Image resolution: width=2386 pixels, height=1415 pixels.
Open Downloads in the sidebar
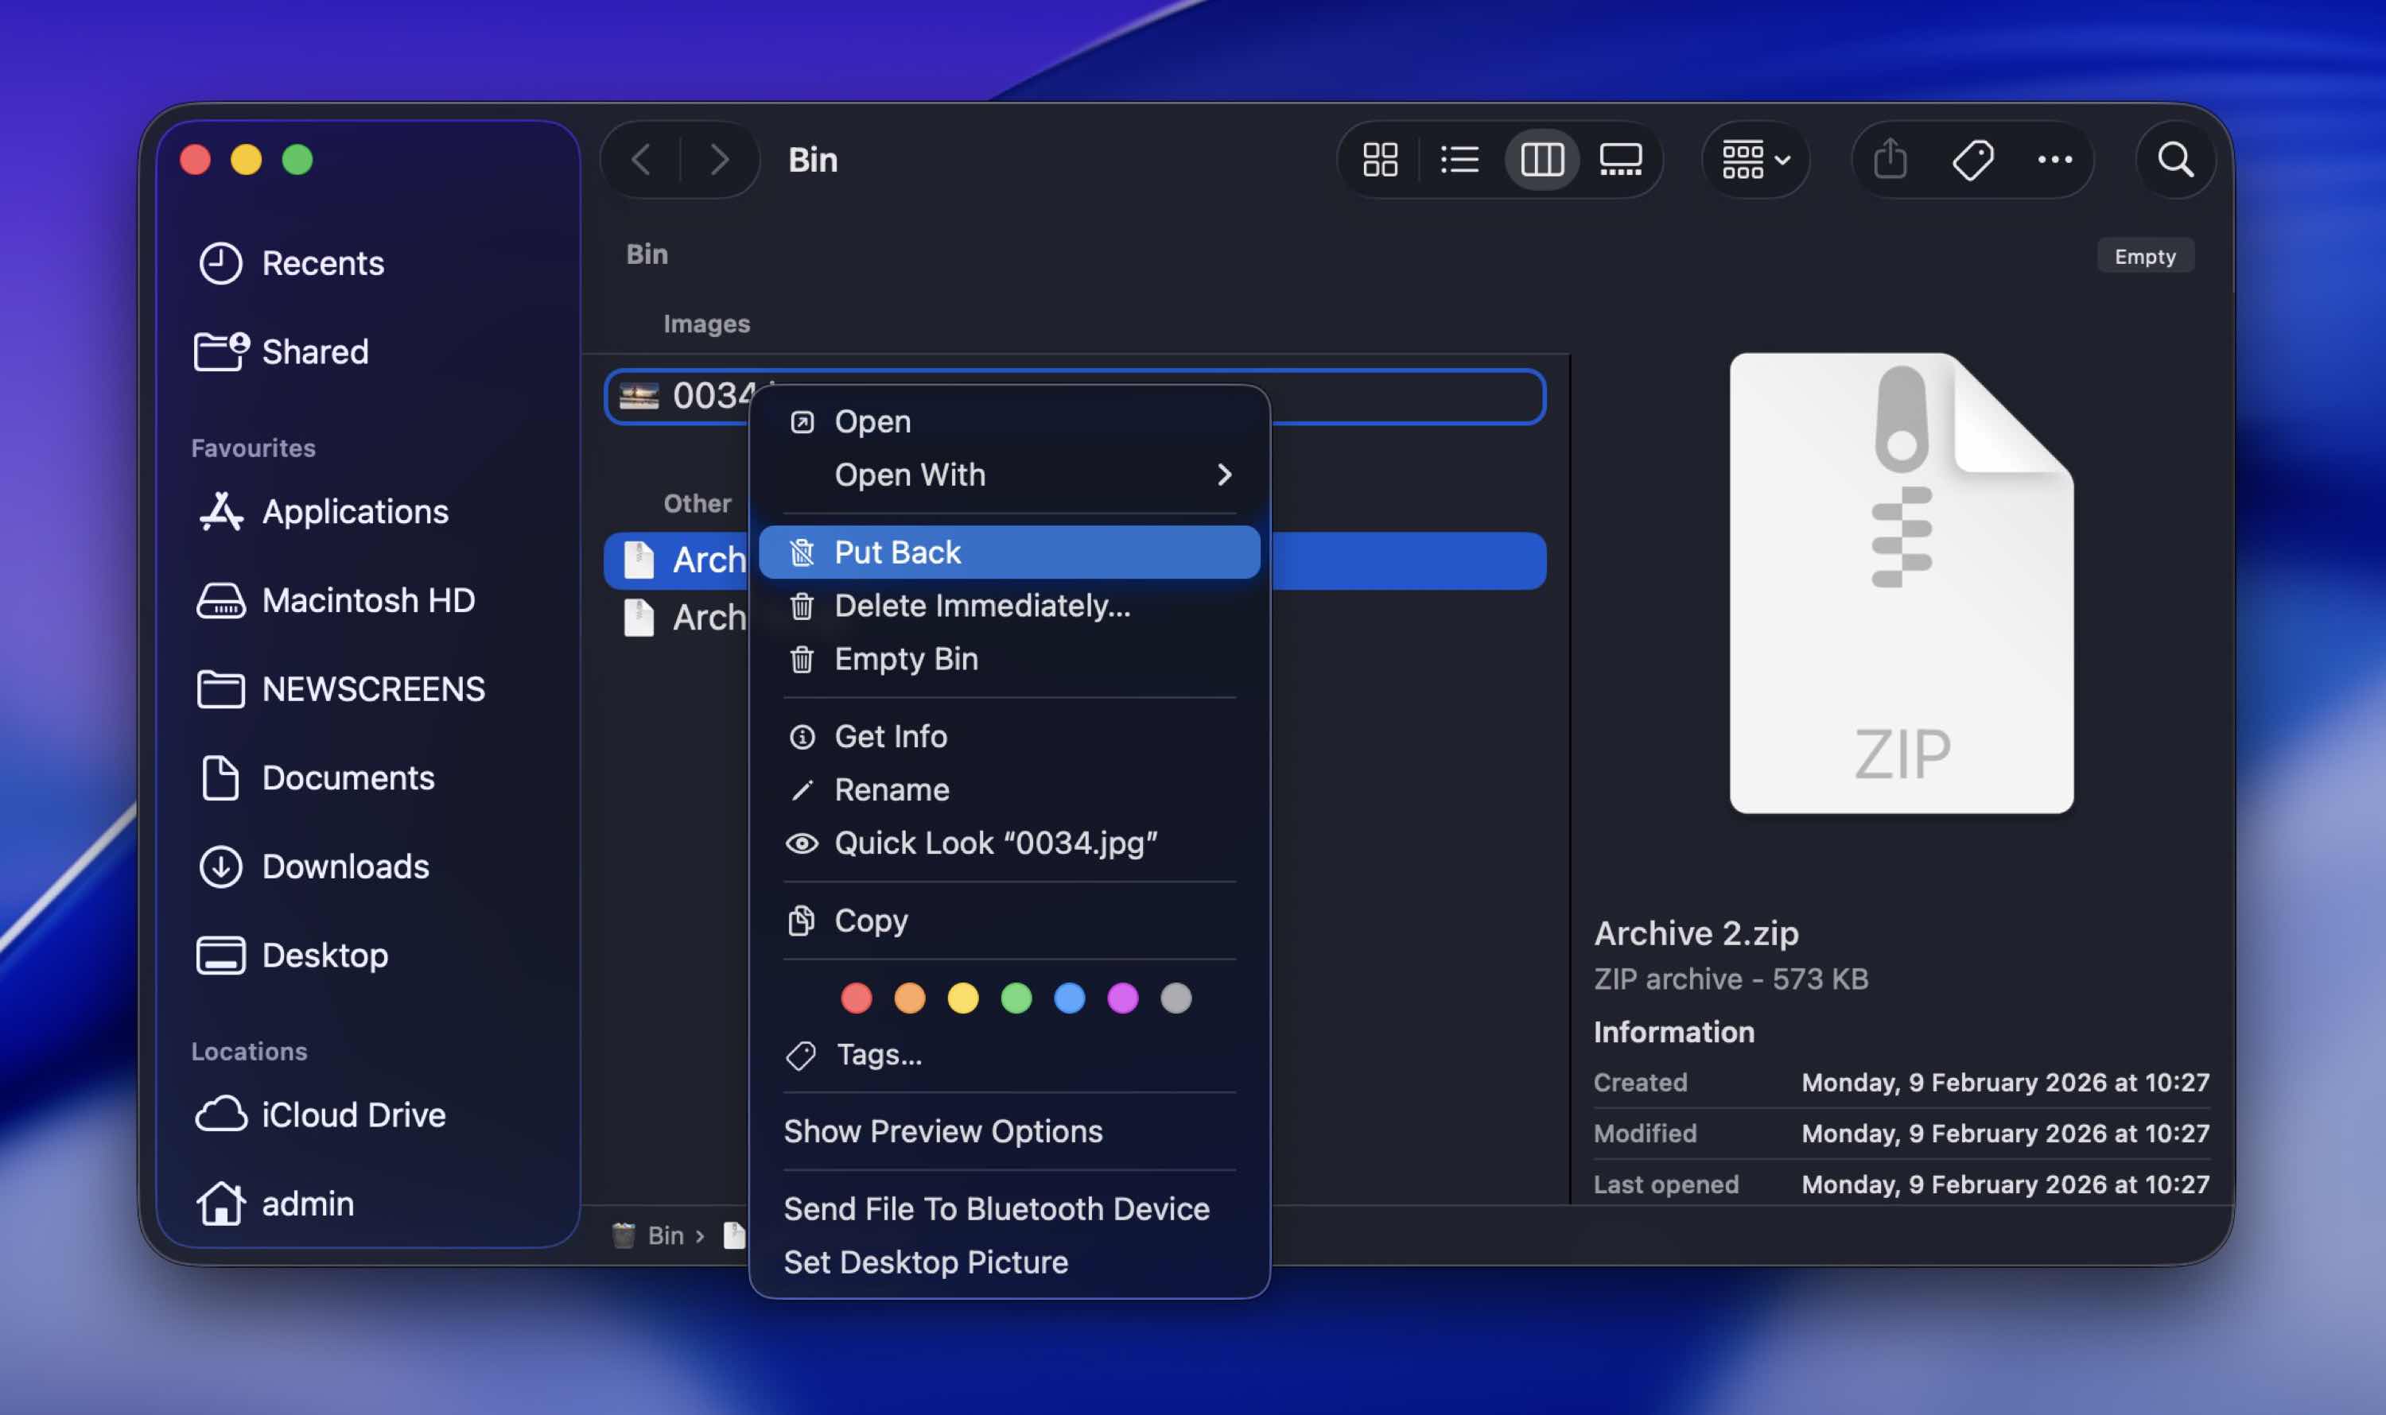(x=344, y=866)
